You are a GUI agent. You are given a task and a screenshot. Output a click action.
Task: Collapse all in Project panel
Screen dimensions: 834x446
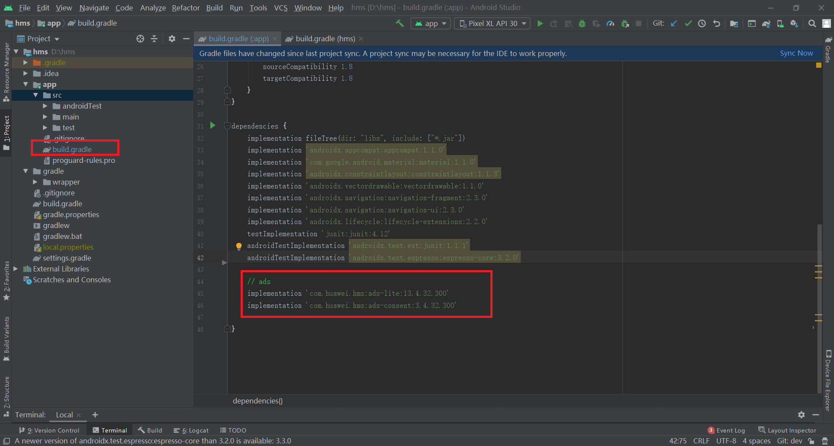click(154, 39)
